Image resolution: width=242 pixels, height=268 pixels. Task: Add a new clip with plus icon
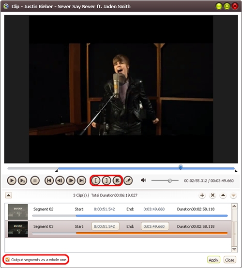point(202,195)
